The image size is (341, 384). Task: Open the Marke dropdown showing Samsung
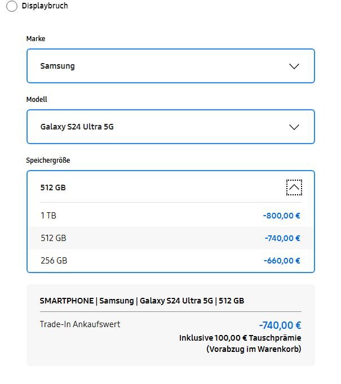[x=170, y=66]
